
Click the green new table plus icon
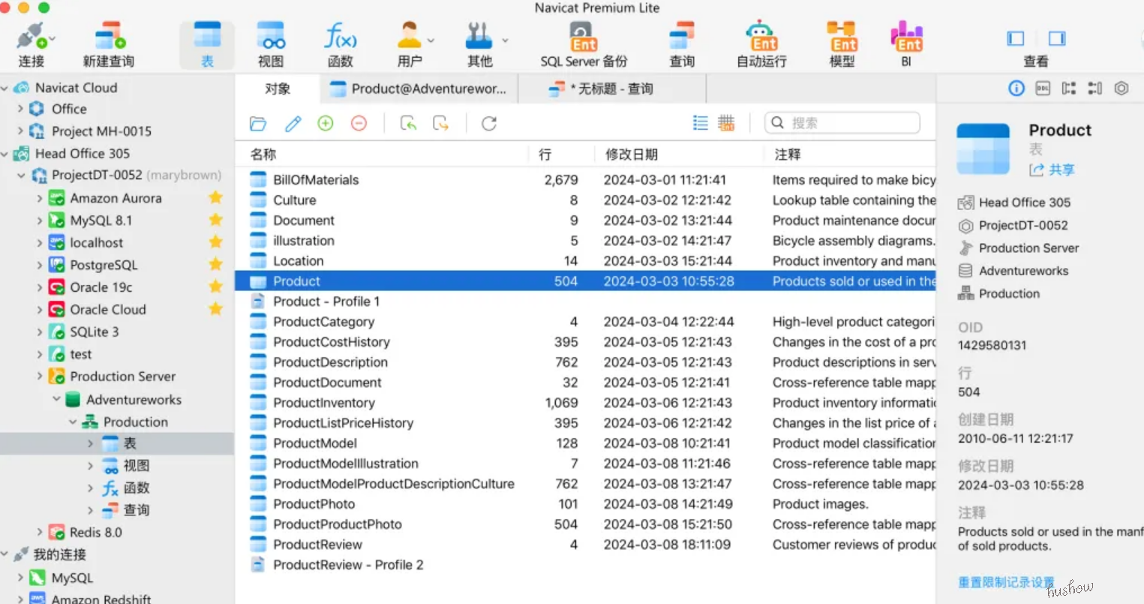326,123
